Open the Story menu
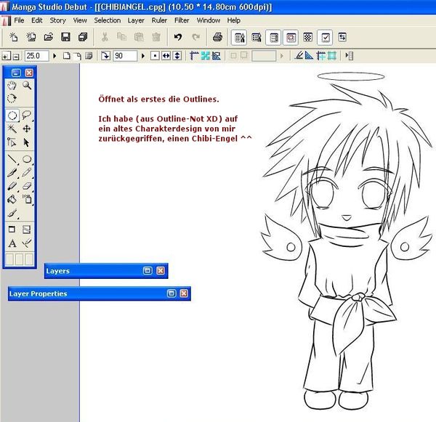This screenshot has height=422, width=436. point(58,20)
